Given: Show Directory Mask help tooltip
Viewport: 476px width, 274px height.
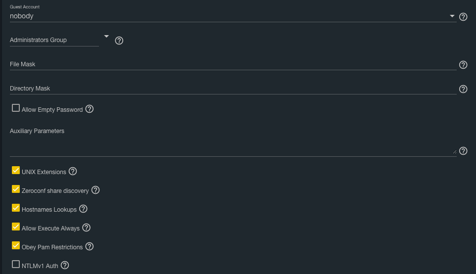Looking at the screenshot, I should (x=463, y=89).
